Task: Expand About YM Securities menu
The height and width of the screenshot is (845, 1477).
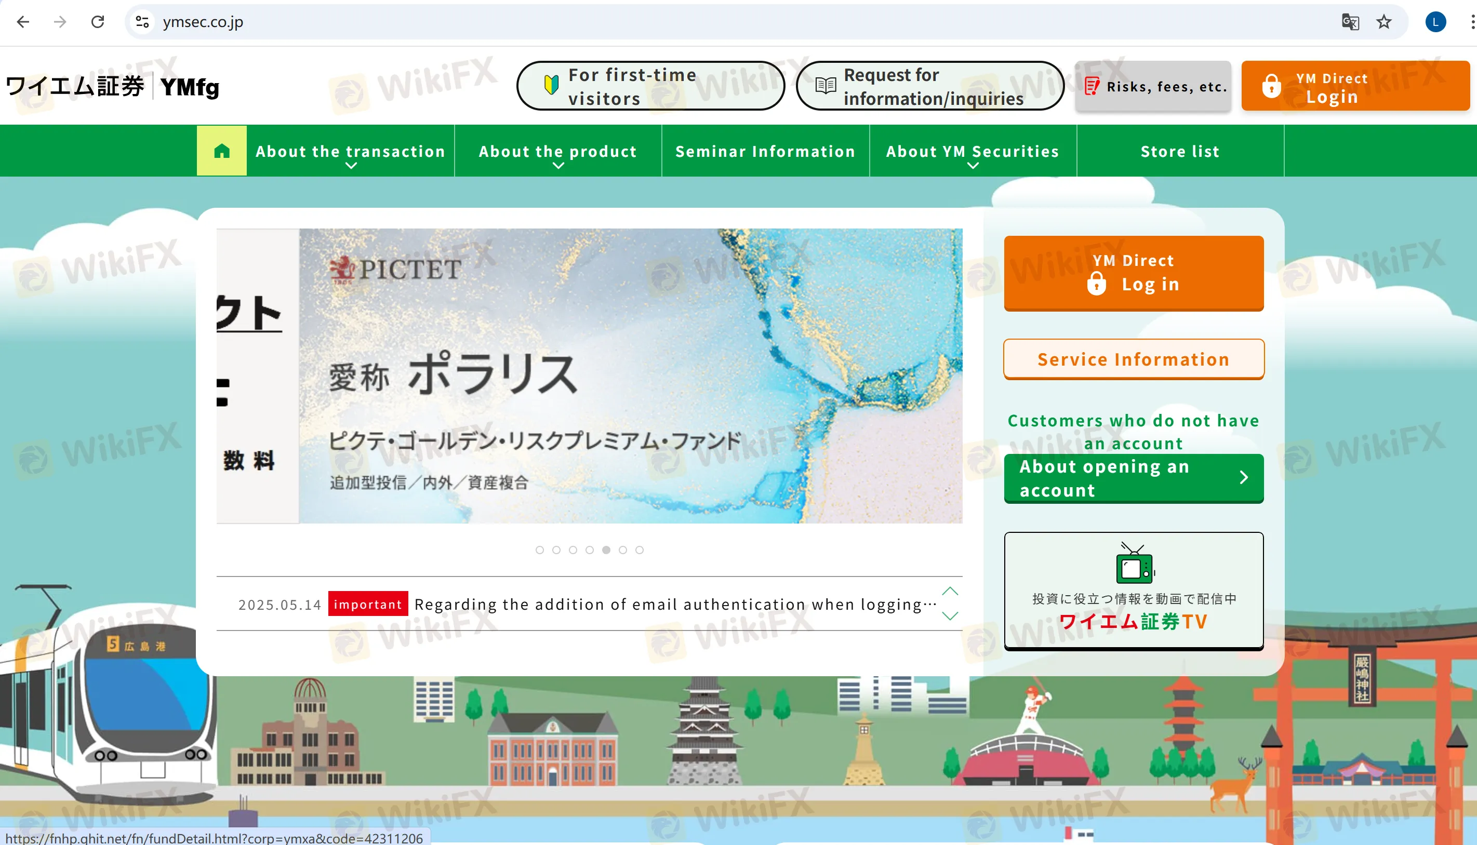Action: click(x=973, y=151)
